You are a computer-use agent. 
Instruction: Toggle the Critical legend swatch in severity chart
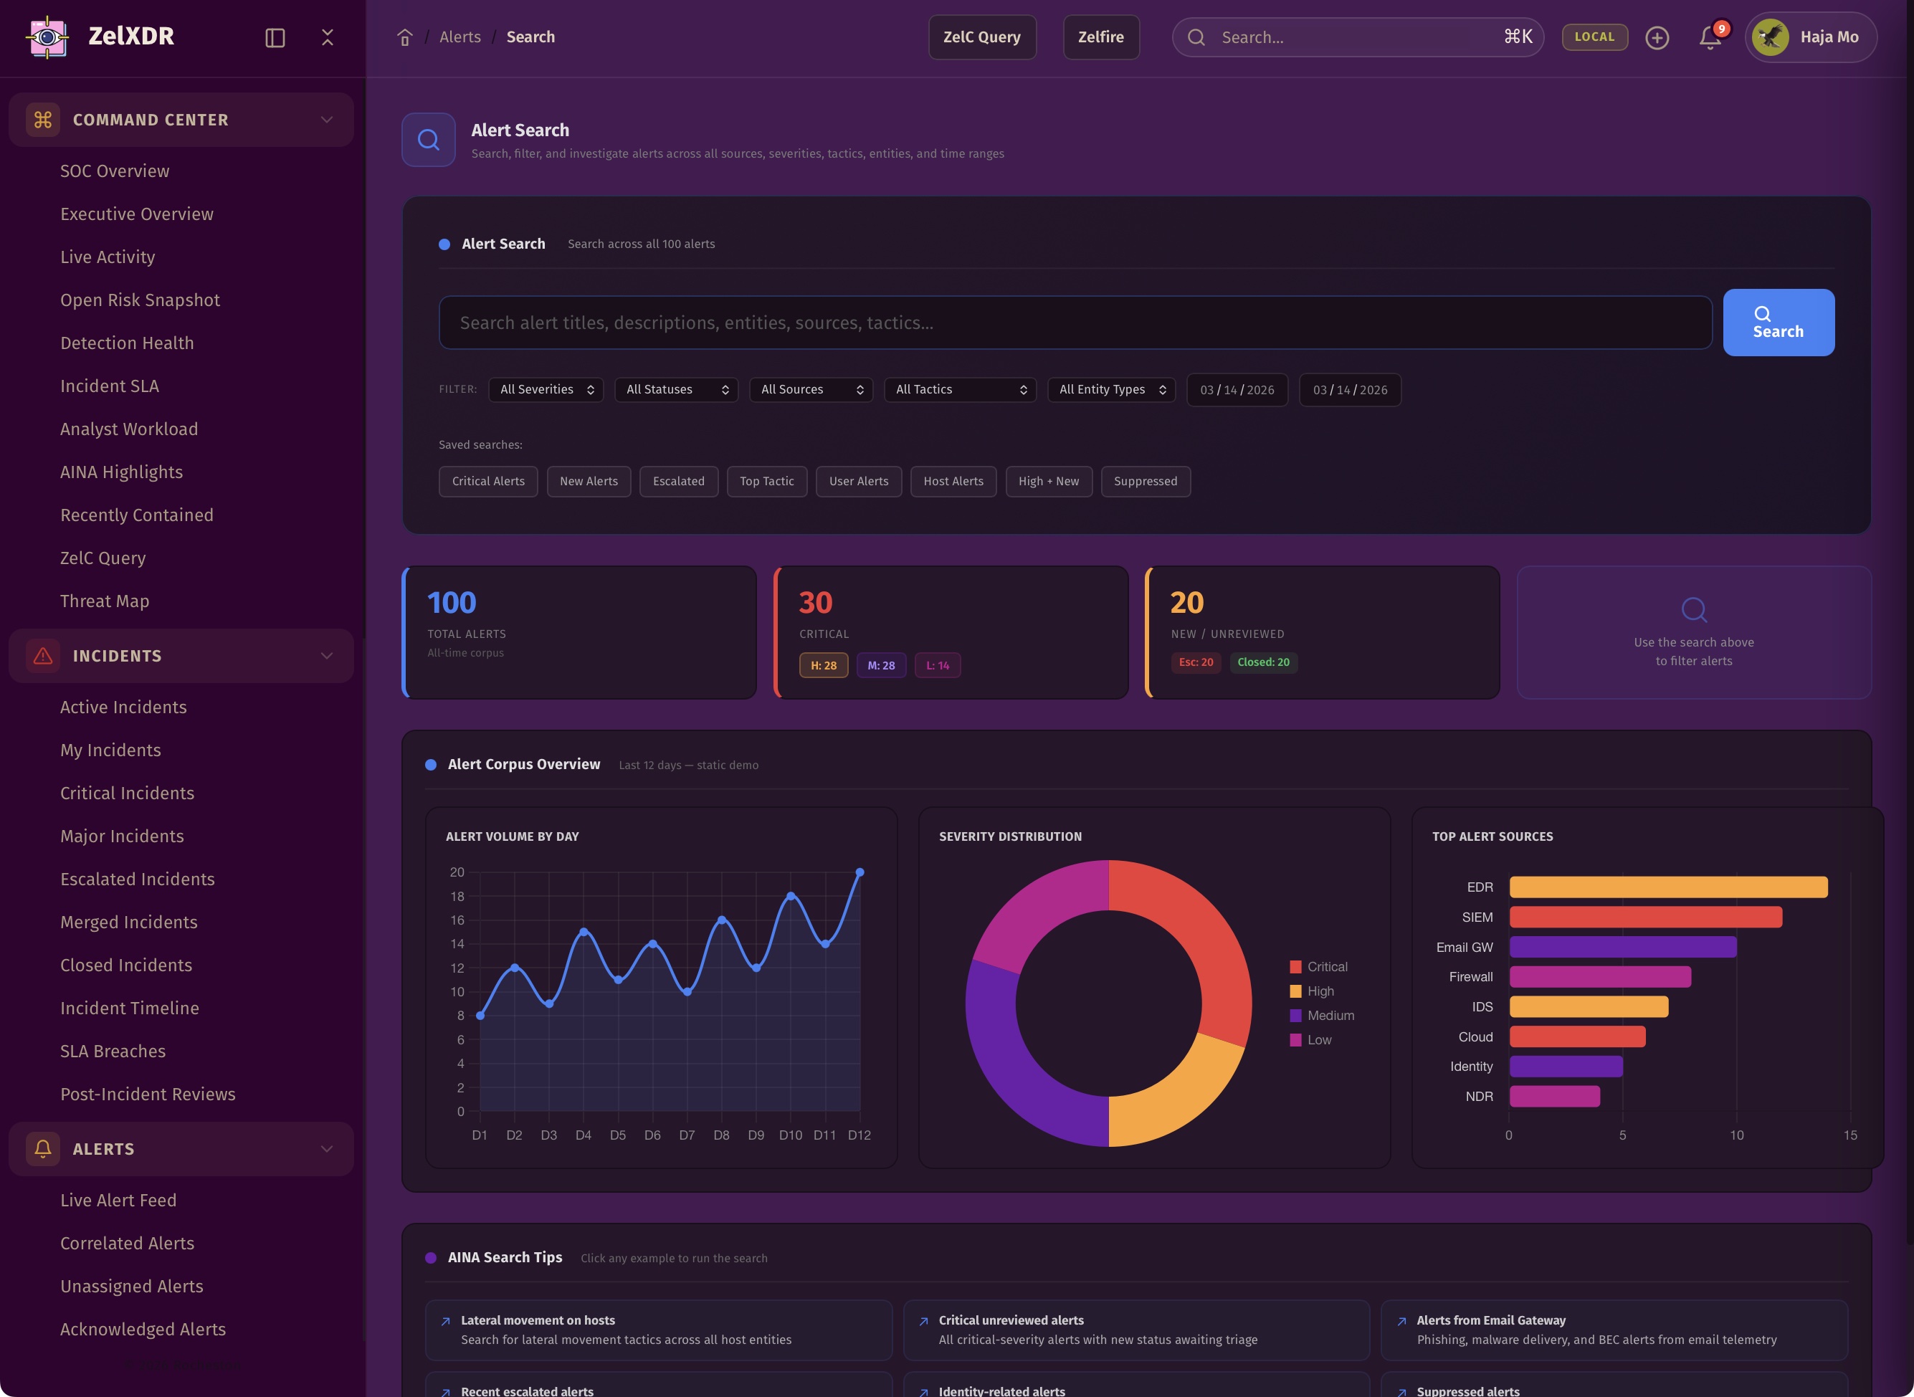pos(1295,966)
